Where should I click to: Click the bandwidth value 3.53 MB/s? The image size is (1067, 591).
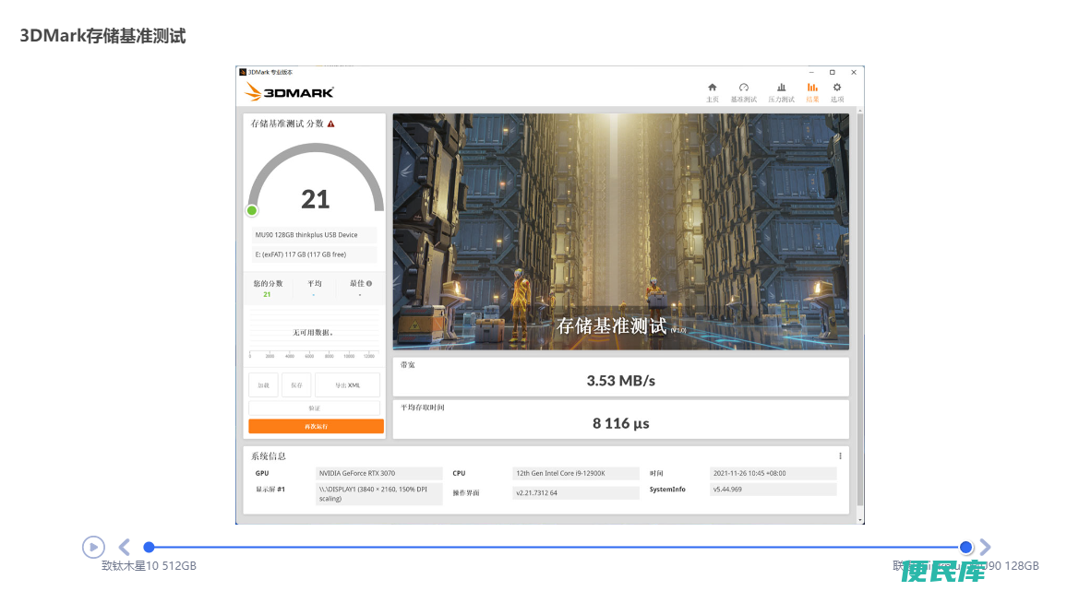(x=621, y=381)
